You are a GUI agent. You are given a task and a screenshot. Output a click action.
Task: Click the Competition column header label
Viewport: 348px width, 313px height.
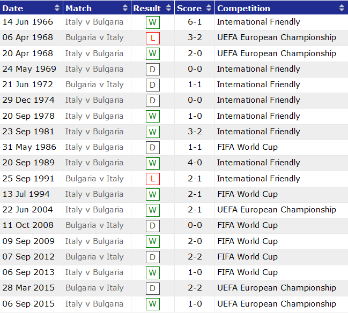pos(243,8)
